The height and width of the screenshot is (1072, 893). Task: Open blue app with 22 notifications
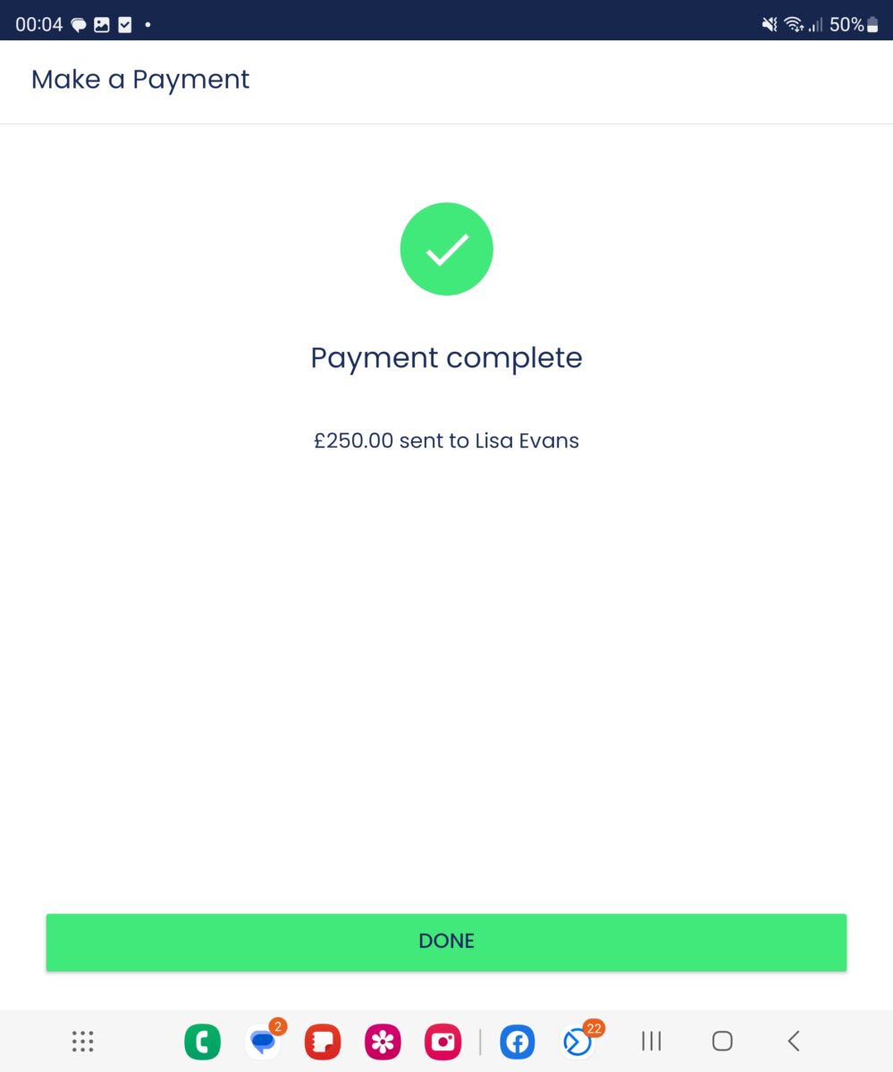pyautogui.click(x=578, y=1042)
